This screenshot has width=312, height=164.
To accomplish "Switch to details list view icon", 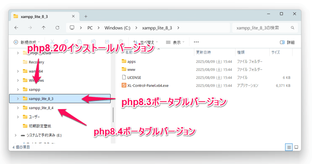I will coord(289,147).
